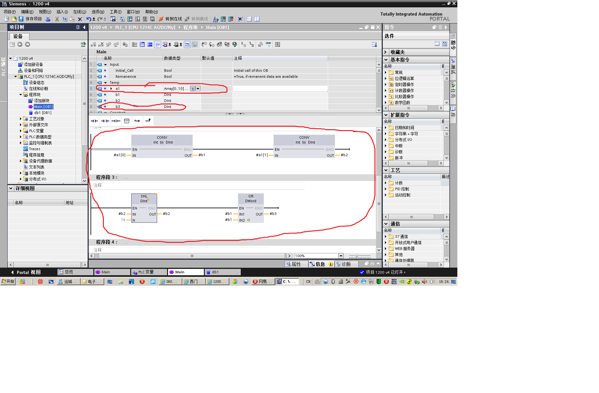Screen dimensions: 599x393
Task: Click the accessible devices icon
Action: [x=216, y=19]
